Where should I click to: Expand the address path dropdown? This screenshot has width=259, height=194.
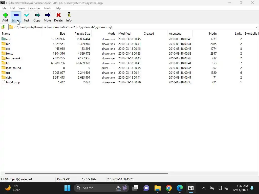click(256, 27)
